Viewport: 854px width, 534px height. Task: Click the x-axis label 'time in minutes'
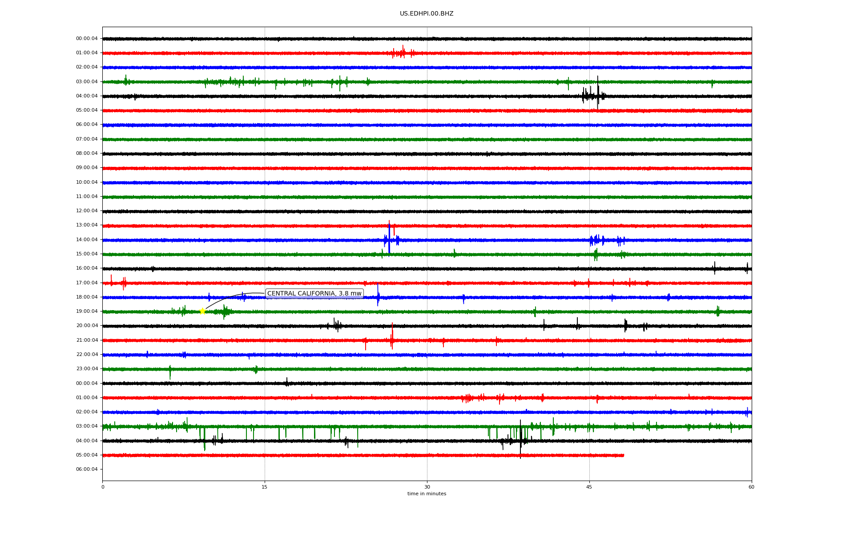pyautogui.click(x=427, y=494)
